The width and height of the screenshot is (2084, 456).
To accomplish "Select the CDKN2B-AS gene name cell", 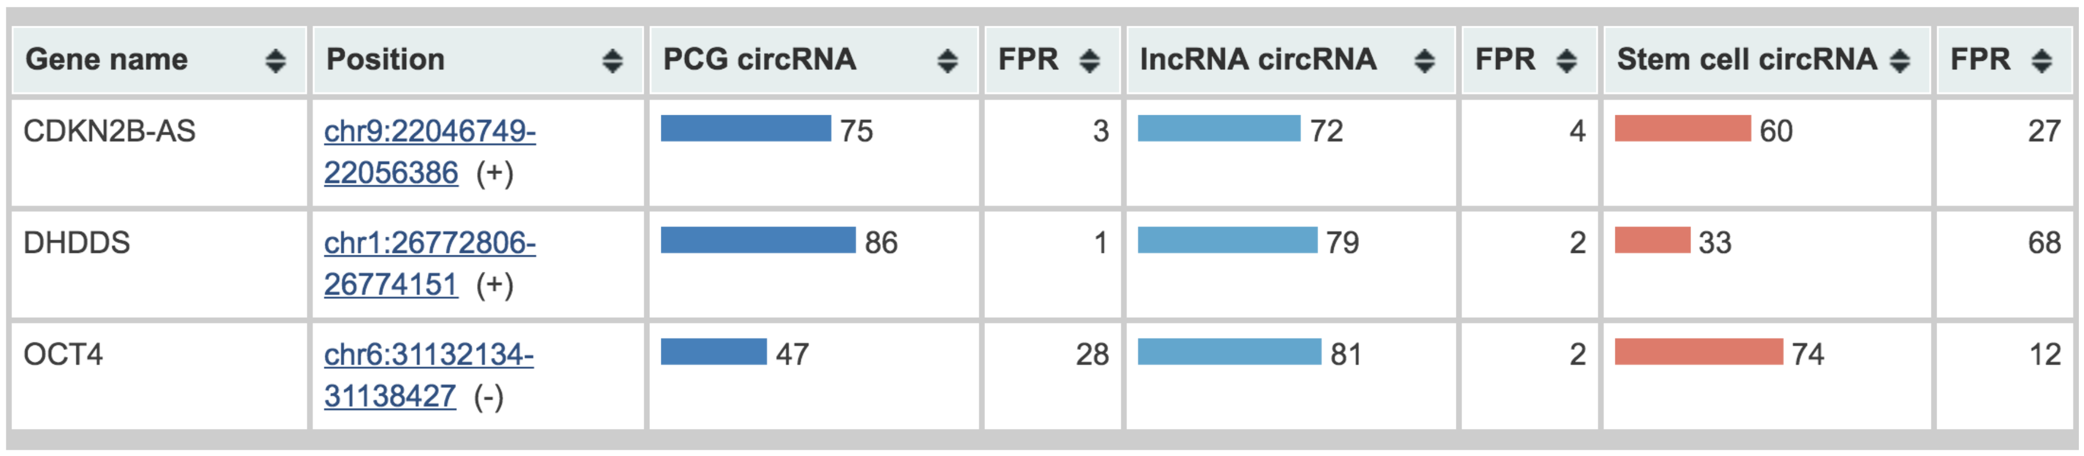I will pos(109,131).
